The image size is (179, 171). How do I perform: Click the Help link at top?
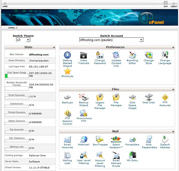tap(166, 4)
